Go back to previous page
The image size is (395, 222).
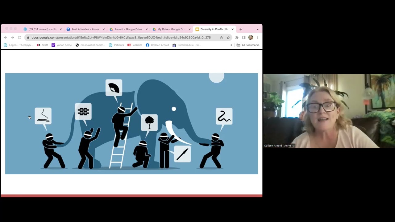[6, 38]
